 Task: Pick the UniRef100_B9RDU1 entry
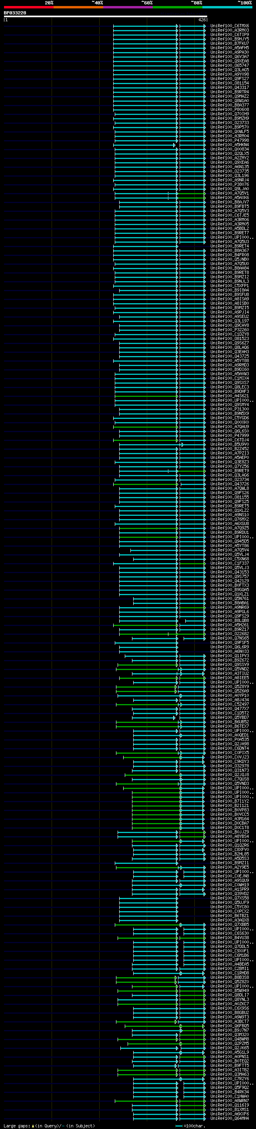229,533
